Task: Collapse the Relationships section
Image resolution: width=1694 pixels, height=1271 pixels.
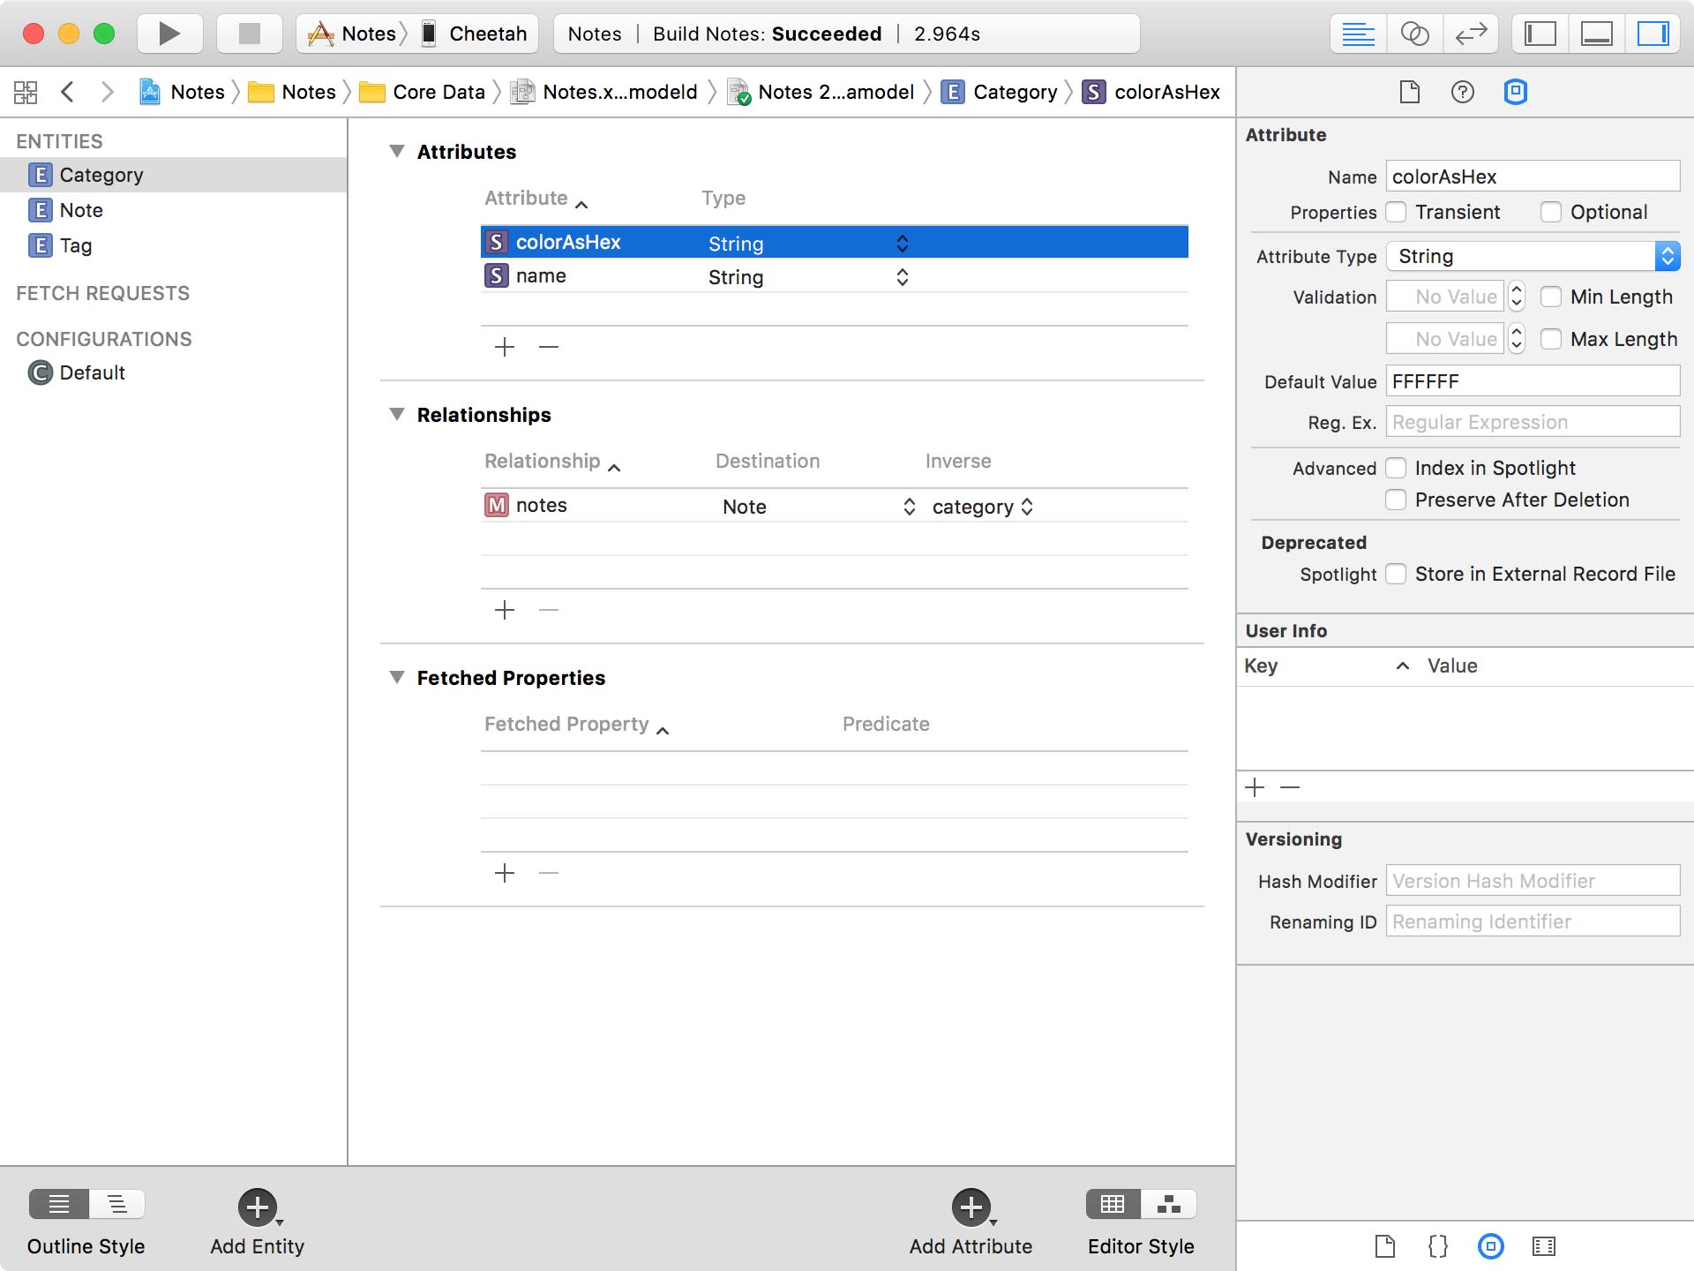Action: point(397,415)
